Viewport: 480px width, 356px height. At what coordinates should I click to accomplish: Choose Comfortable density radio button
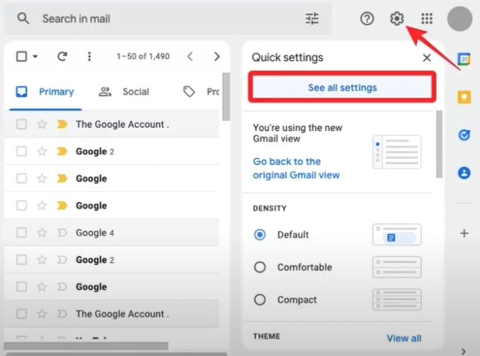(260, 267)
